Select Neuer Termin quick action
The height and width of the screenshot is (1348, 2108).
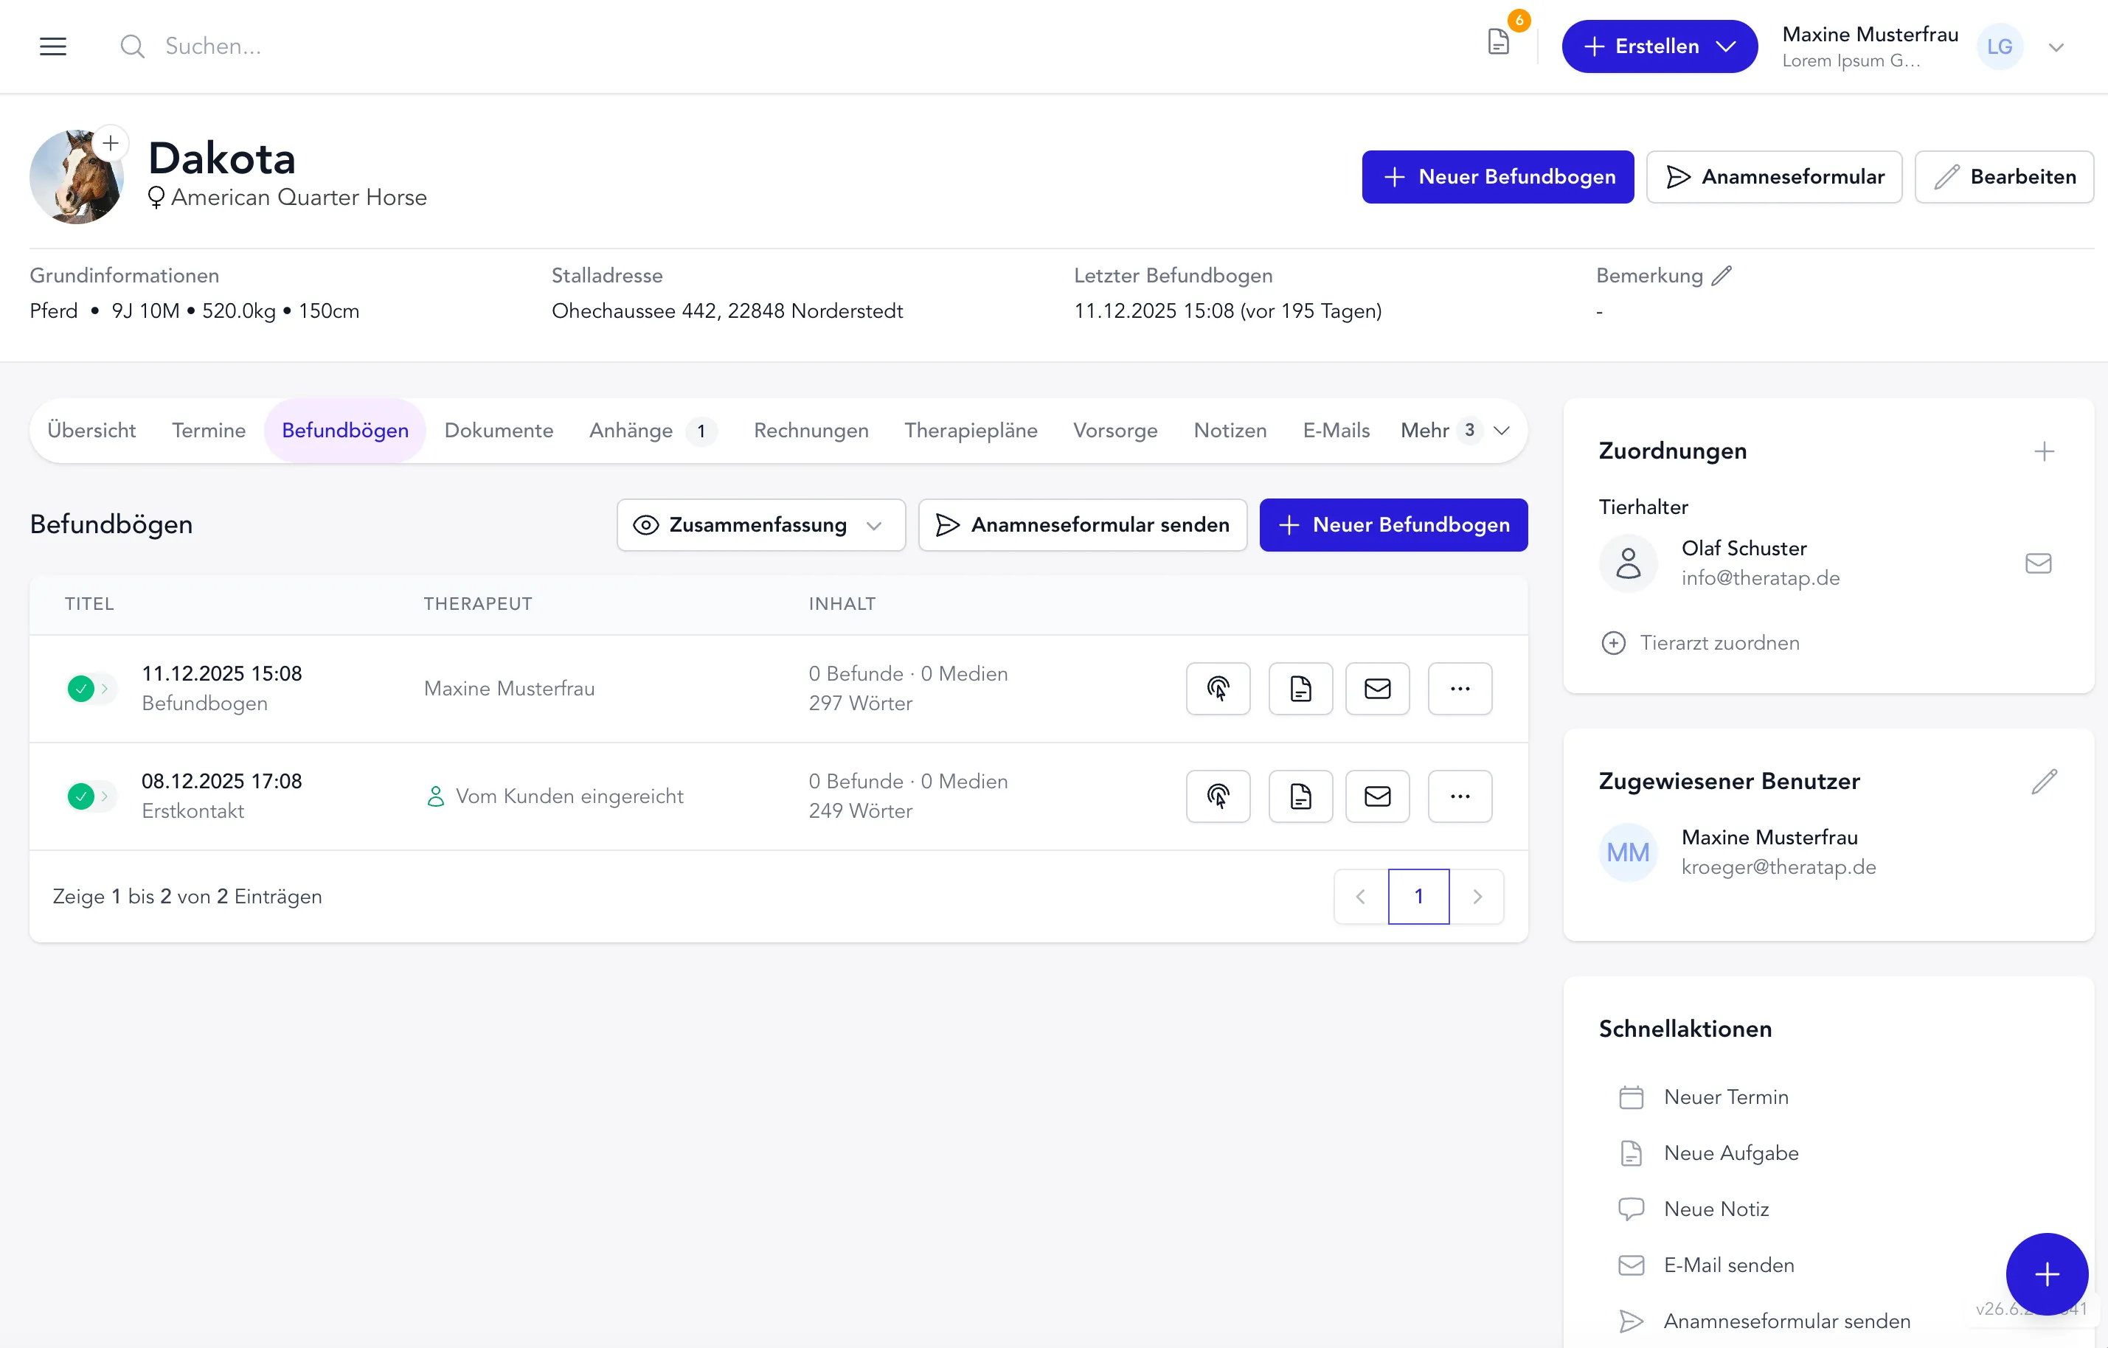[1704, 1098]
